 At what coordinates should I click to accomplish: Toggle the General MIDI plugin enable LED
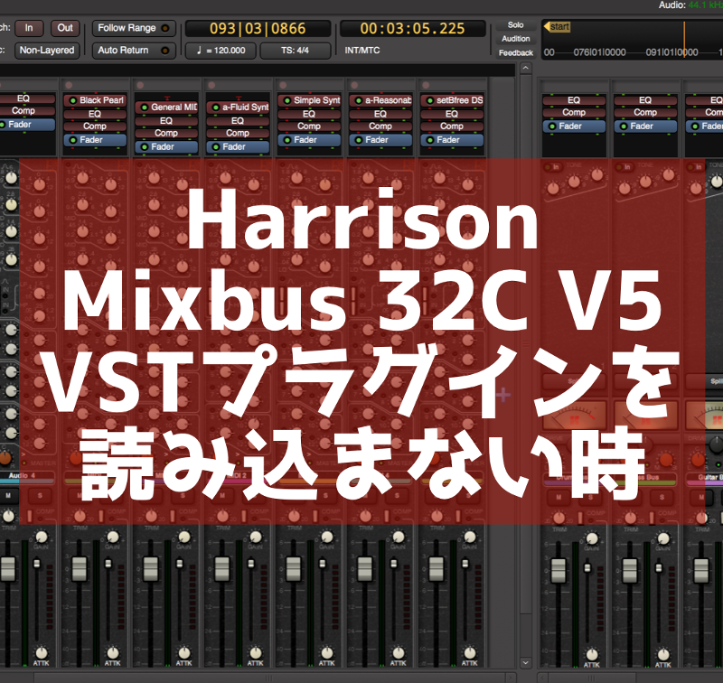coord(145,108)
